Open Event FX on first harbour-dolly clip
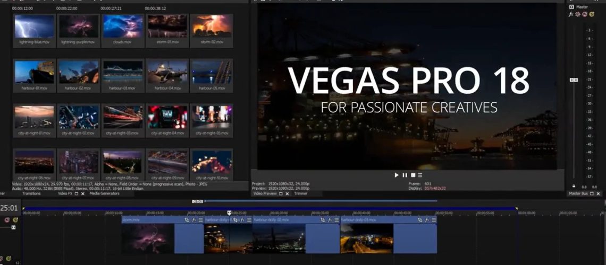Image resolution: width=606 pixels, height=265 pixels. [x=242, y=220]
